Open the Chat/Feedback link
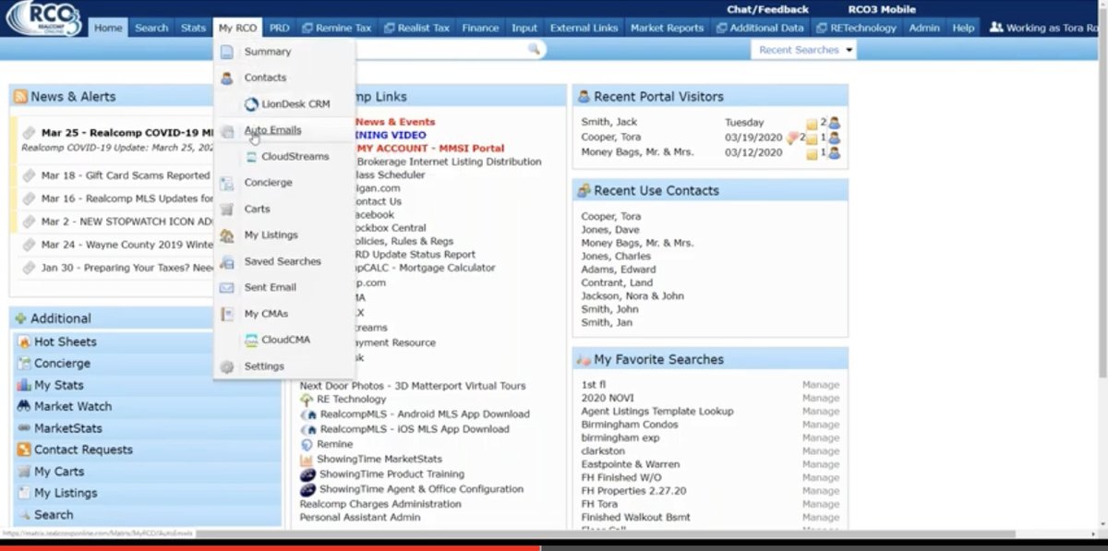This screenshot has height=551, width=1108. coord(767,9)
